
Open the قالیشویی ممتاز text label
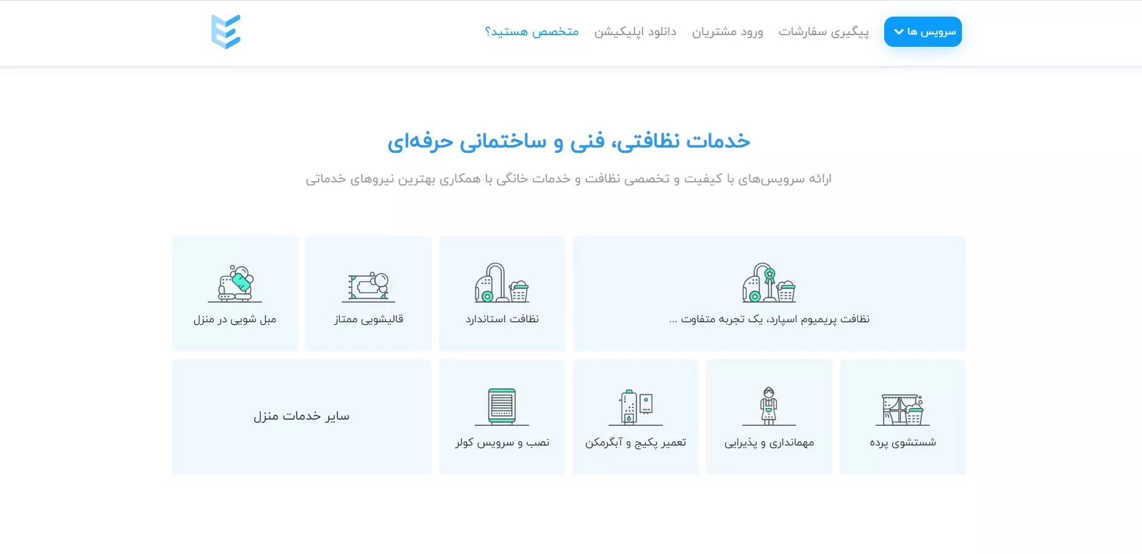tap(368, 319)
